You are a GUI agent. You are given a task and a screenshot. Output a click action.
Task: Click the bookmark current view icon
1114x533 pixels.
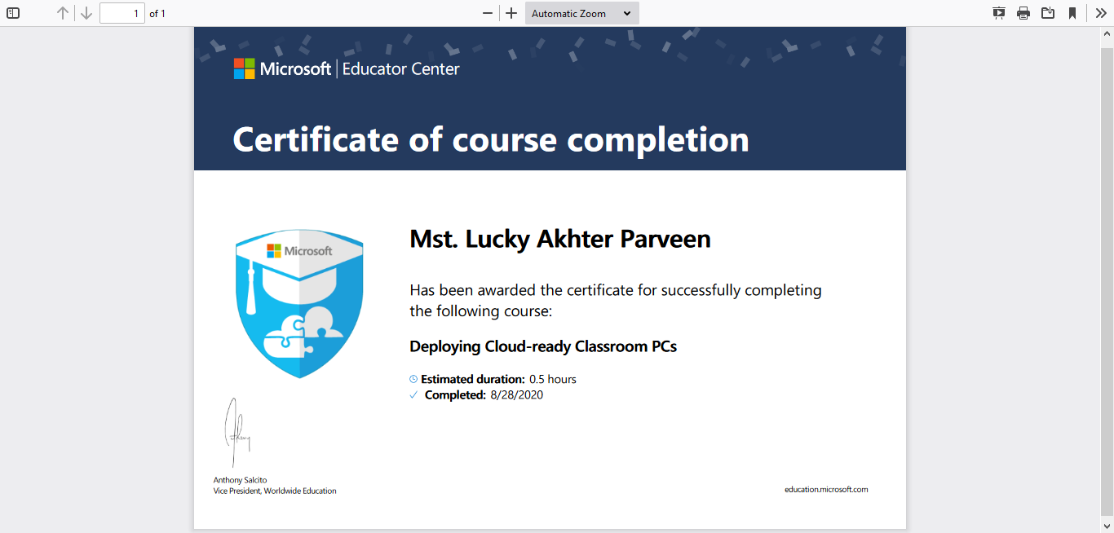point(1072,13)
